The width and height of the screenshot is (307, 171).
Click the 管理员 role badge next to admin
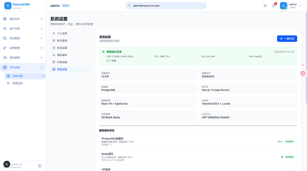click(65, 6)
